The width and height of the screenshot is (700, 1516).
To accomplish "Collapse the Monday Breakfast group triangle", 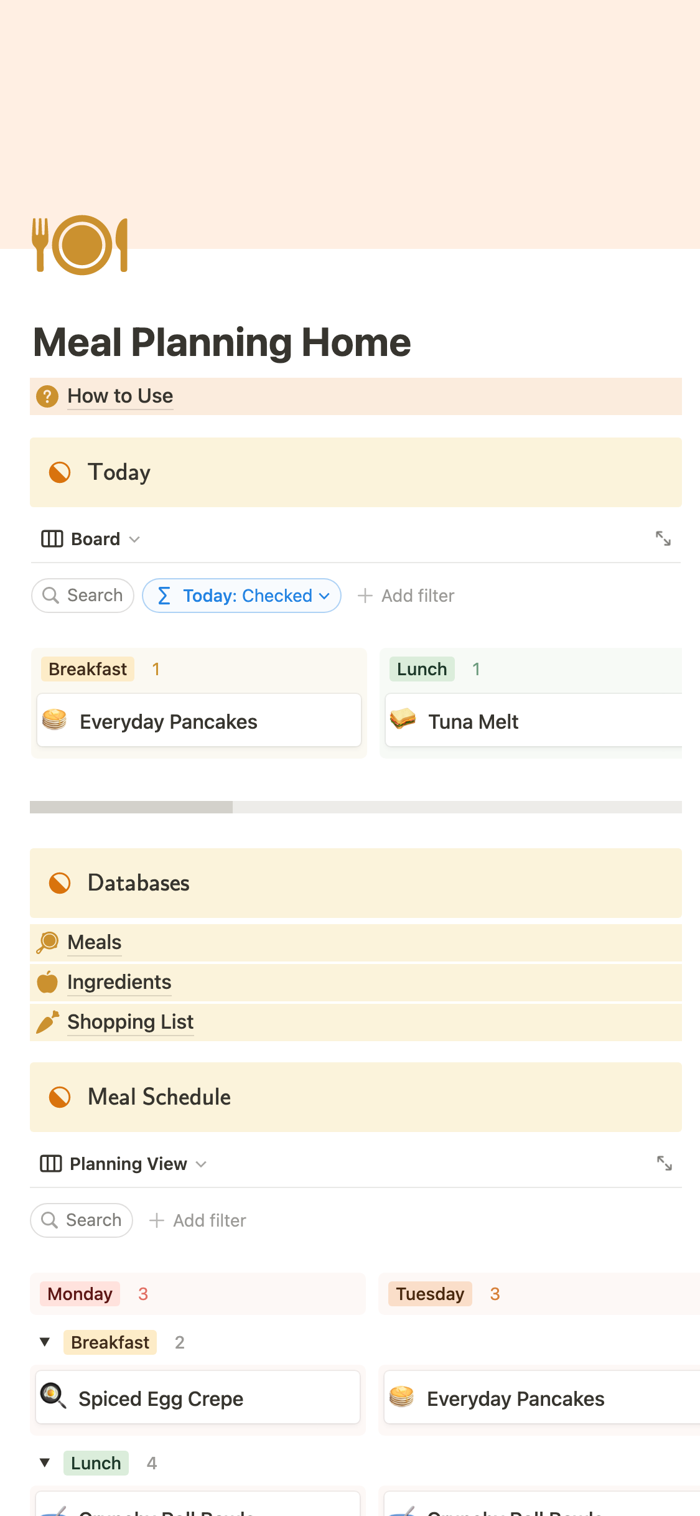I will 45,1342.
